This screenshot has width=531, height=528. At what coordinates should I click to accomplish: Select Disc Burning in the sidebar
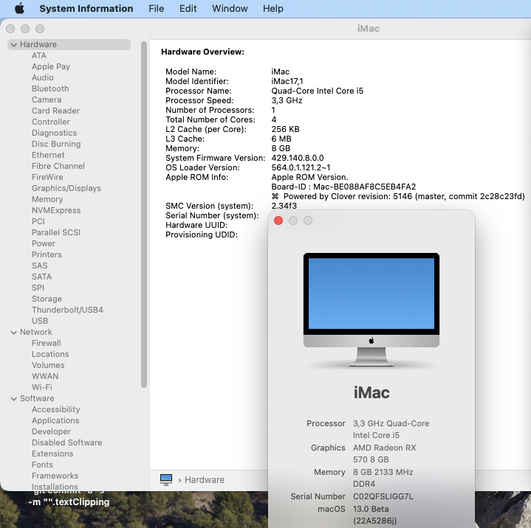[x=56, y=144]
